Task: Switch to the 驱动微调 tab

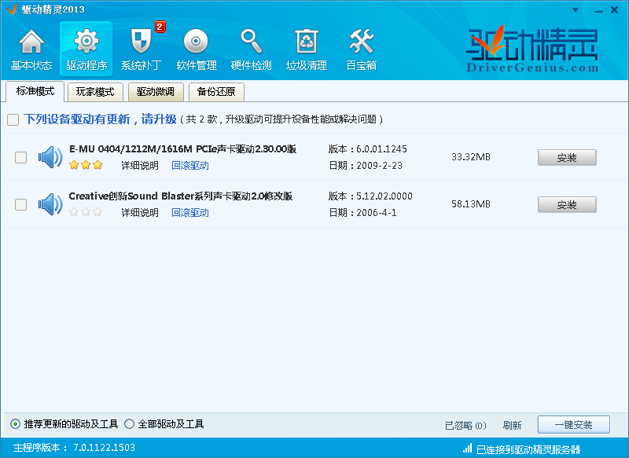Action: pos(156,92)
